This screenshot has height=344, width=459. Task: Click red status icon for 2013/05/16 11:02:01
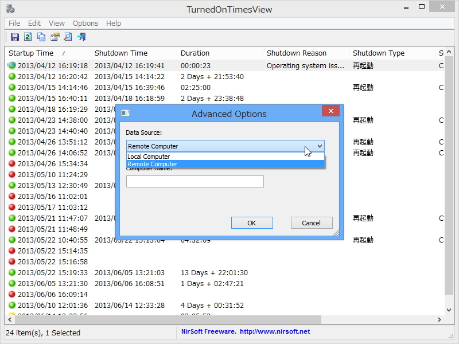coord(12,196)
